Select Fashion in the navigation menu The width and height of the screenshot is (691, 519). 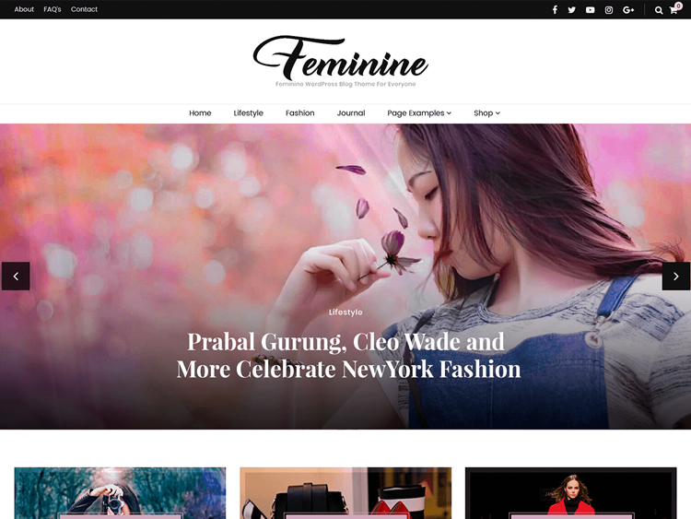click(299, 112)
